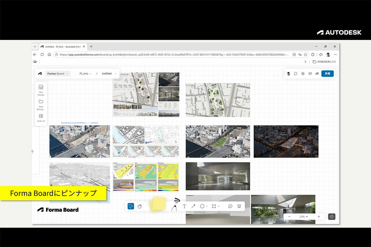Open the browser favorites list icon

pyautogui.click(x=321, y=55)
